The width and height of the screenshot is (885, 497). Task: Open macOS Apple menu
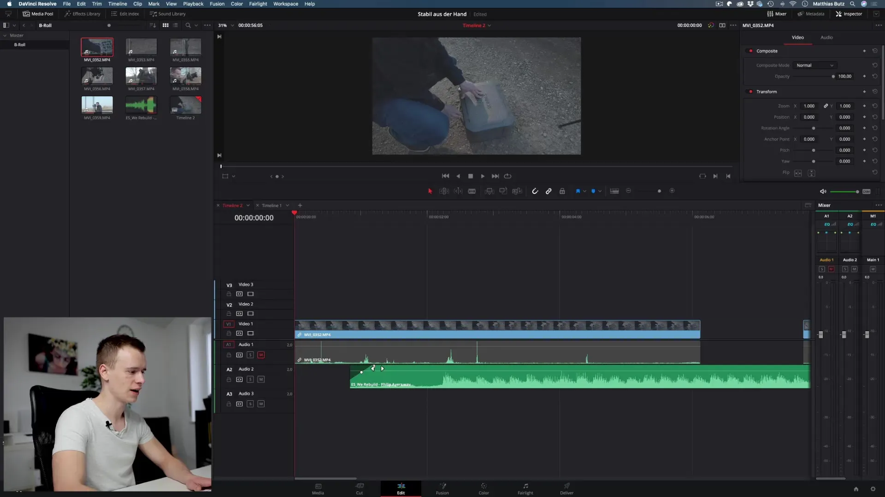[9, 4]
